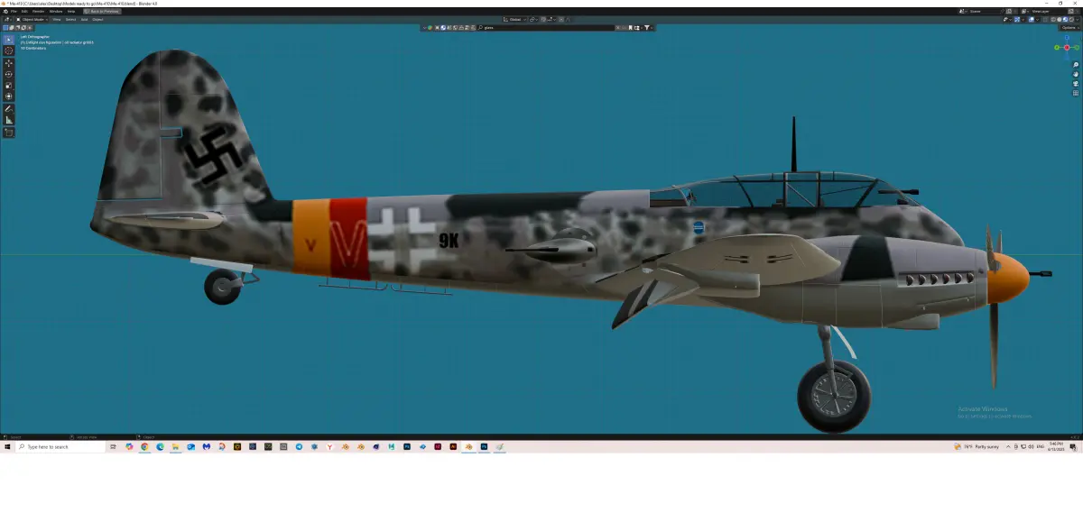
Task: Click the Partly sunny weather widget
Action: click(x=976, y=446)
